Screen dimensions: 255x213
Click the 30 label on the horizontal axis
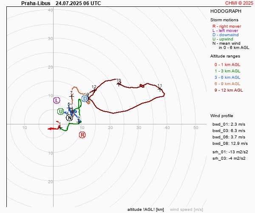click(x=139, y=128)
